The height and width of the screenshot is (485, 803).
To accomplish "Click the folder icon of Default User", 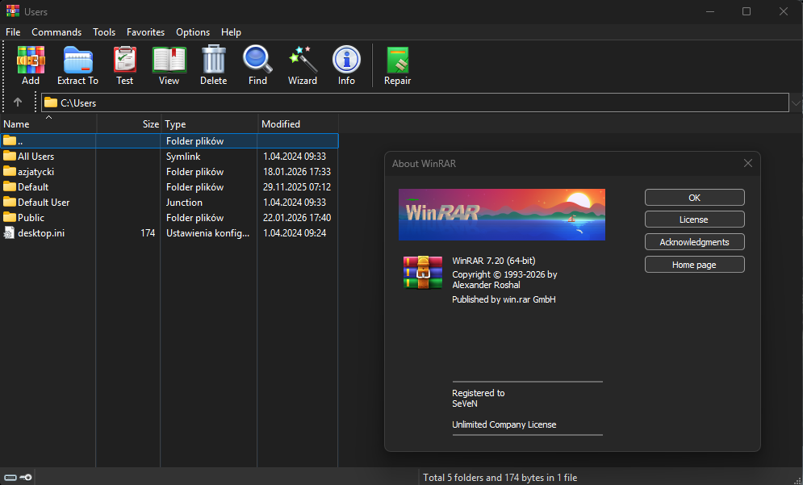I will [x=10, y=202].
